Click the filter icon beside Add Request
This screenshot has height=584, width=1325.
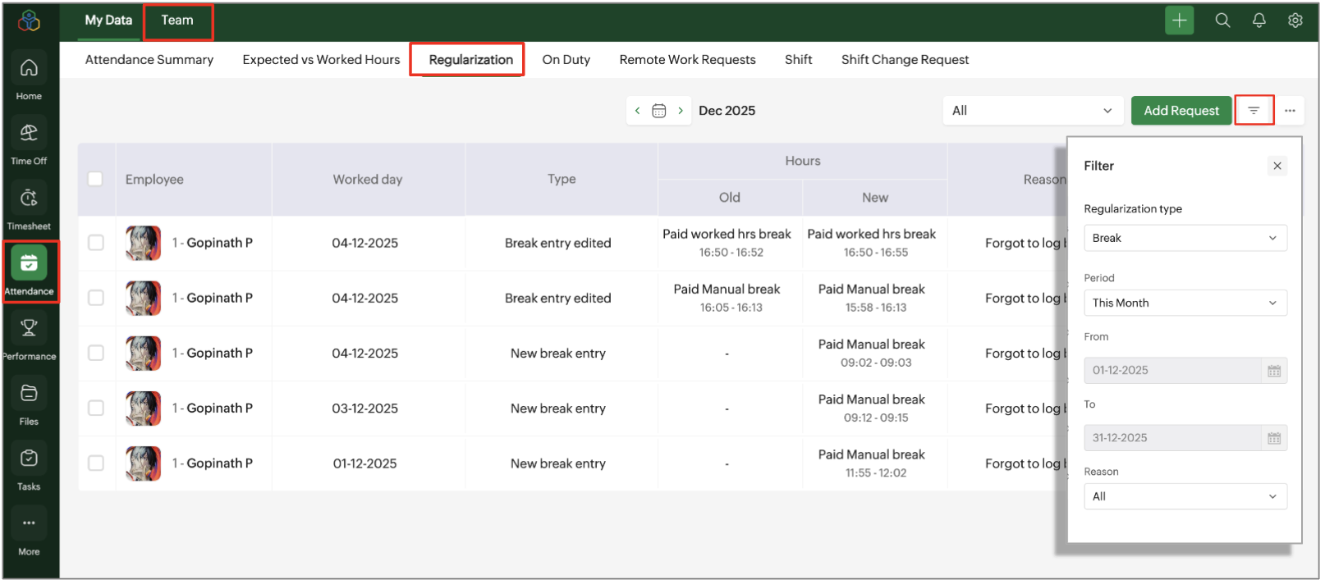point(1254,111)
